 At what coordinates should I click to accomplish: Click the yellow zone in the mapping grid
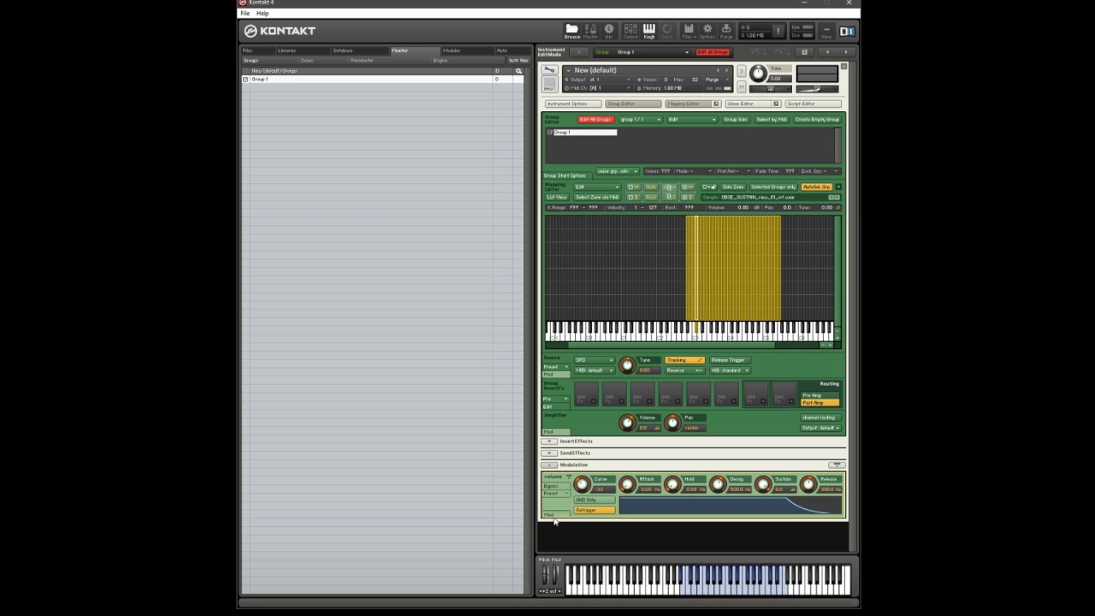[733, 268]
